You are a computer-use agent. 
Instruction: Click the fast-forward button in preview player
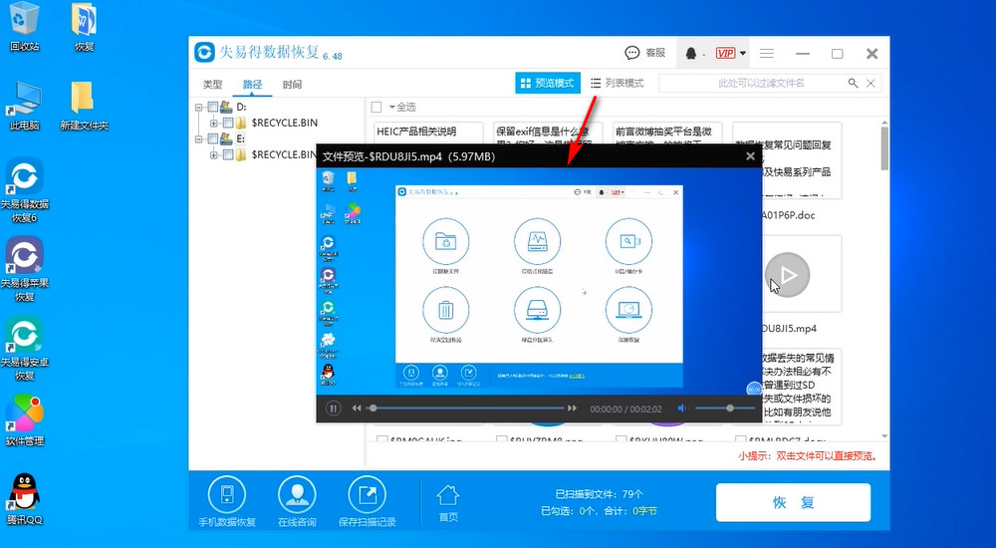click(x=573, y=409)
